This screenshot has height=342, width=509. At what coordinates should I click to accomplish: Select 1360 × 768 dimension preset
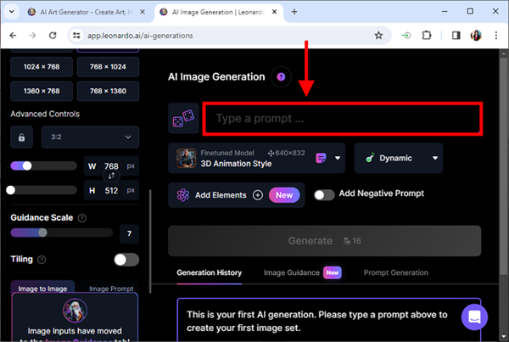coord(42,92)
